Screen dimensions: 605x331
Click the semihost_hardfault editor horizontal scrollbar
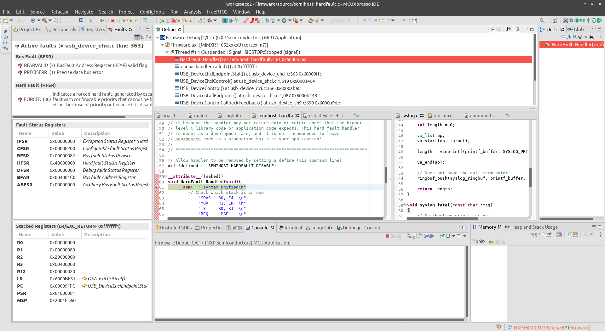[x=275, y=218]
